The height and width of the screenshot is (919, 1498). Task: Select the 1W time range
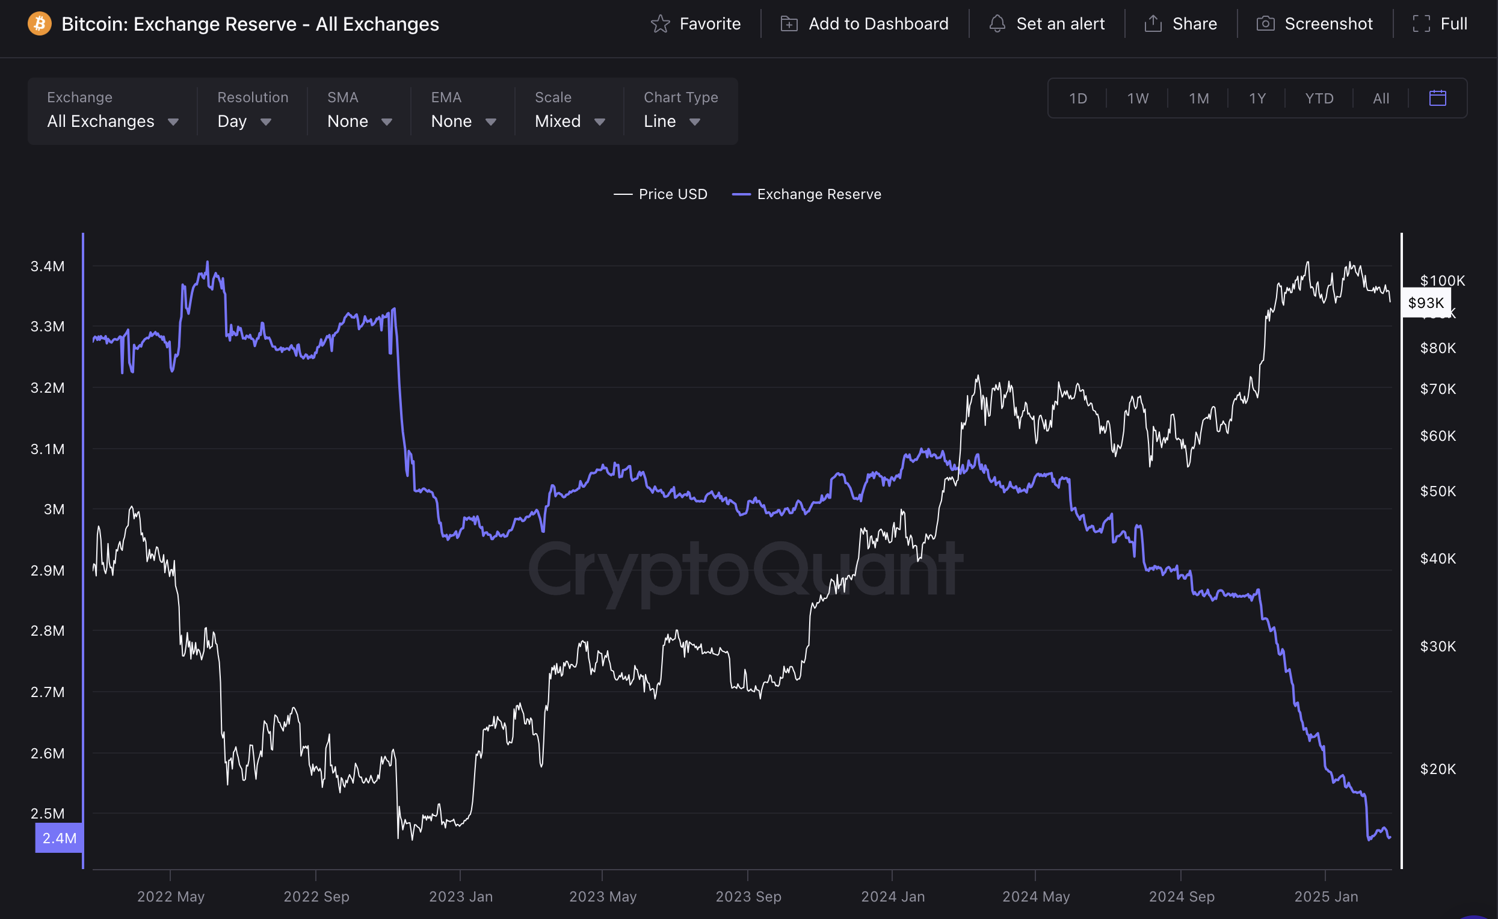coord(1138,99)
